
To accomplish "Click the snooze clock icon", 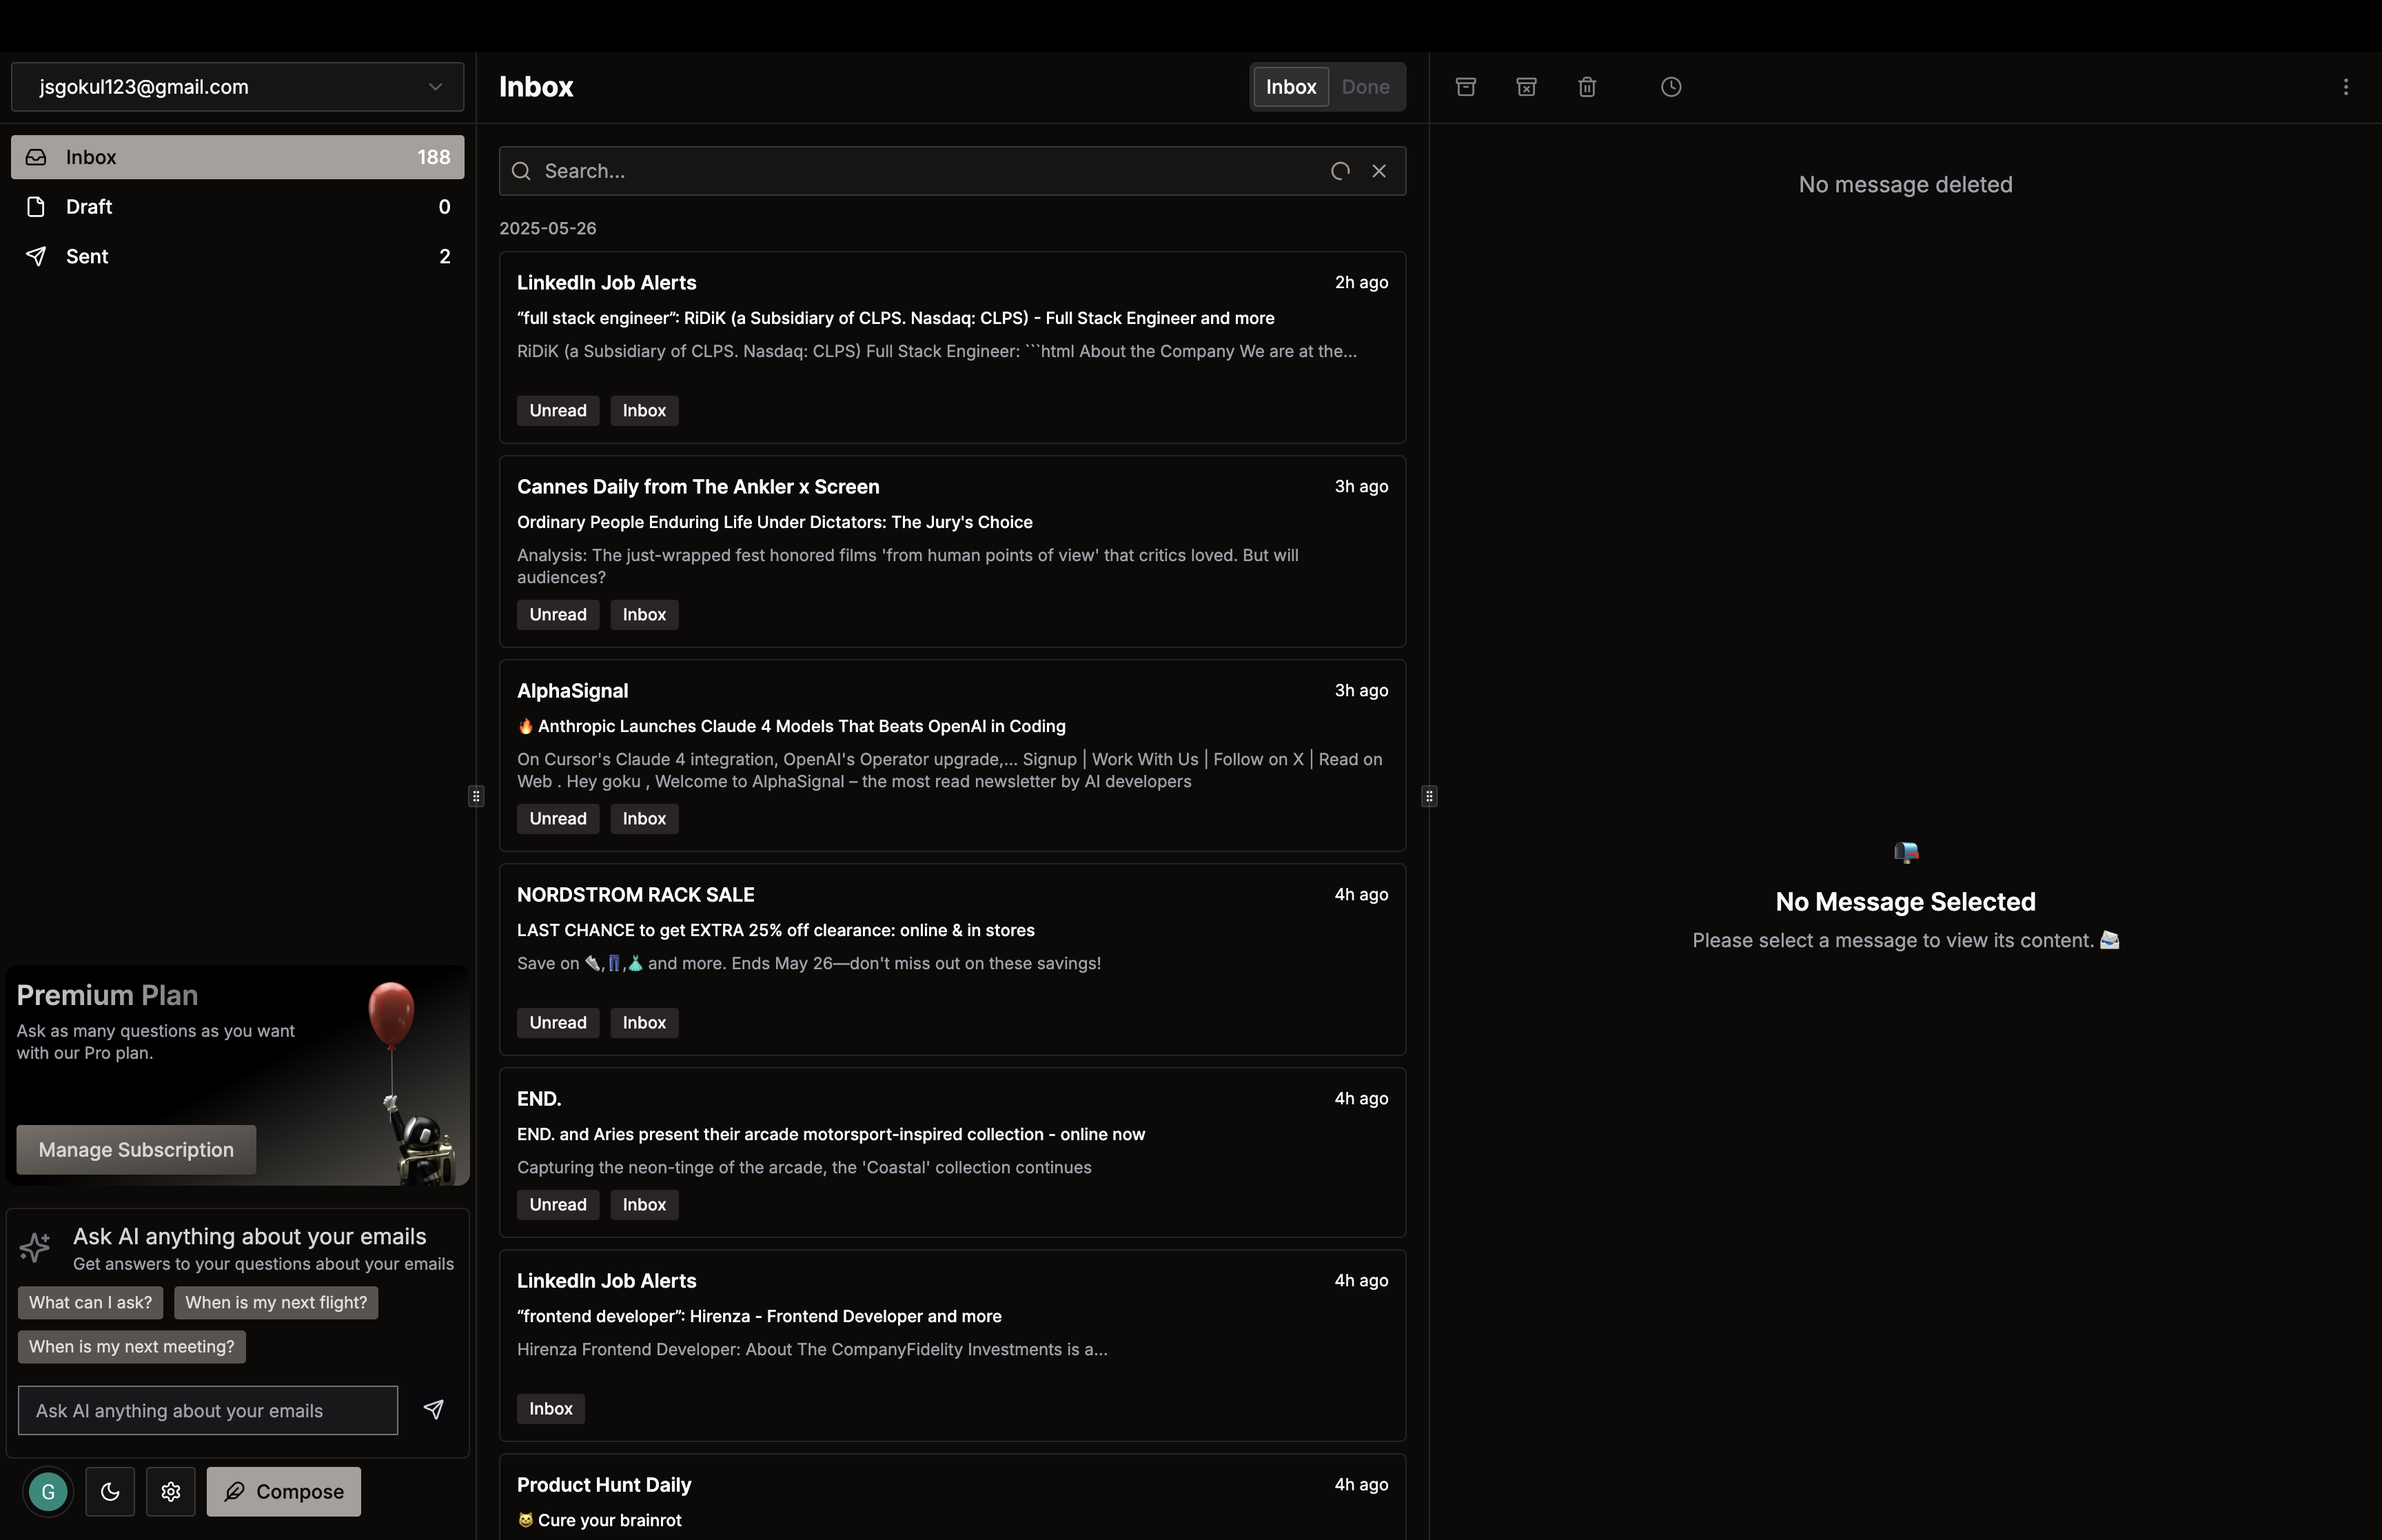I will point(1670,87).
